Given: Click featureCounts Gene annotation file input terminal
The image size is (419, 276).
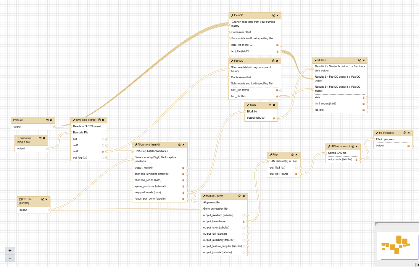Looking at the screenshot, I should [201, 209].
